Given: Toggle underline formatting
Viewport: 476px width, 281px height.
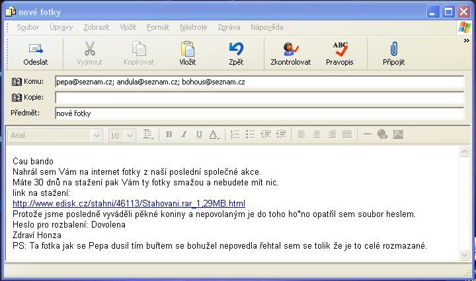Looking at the screenshot, I should 199,135.
